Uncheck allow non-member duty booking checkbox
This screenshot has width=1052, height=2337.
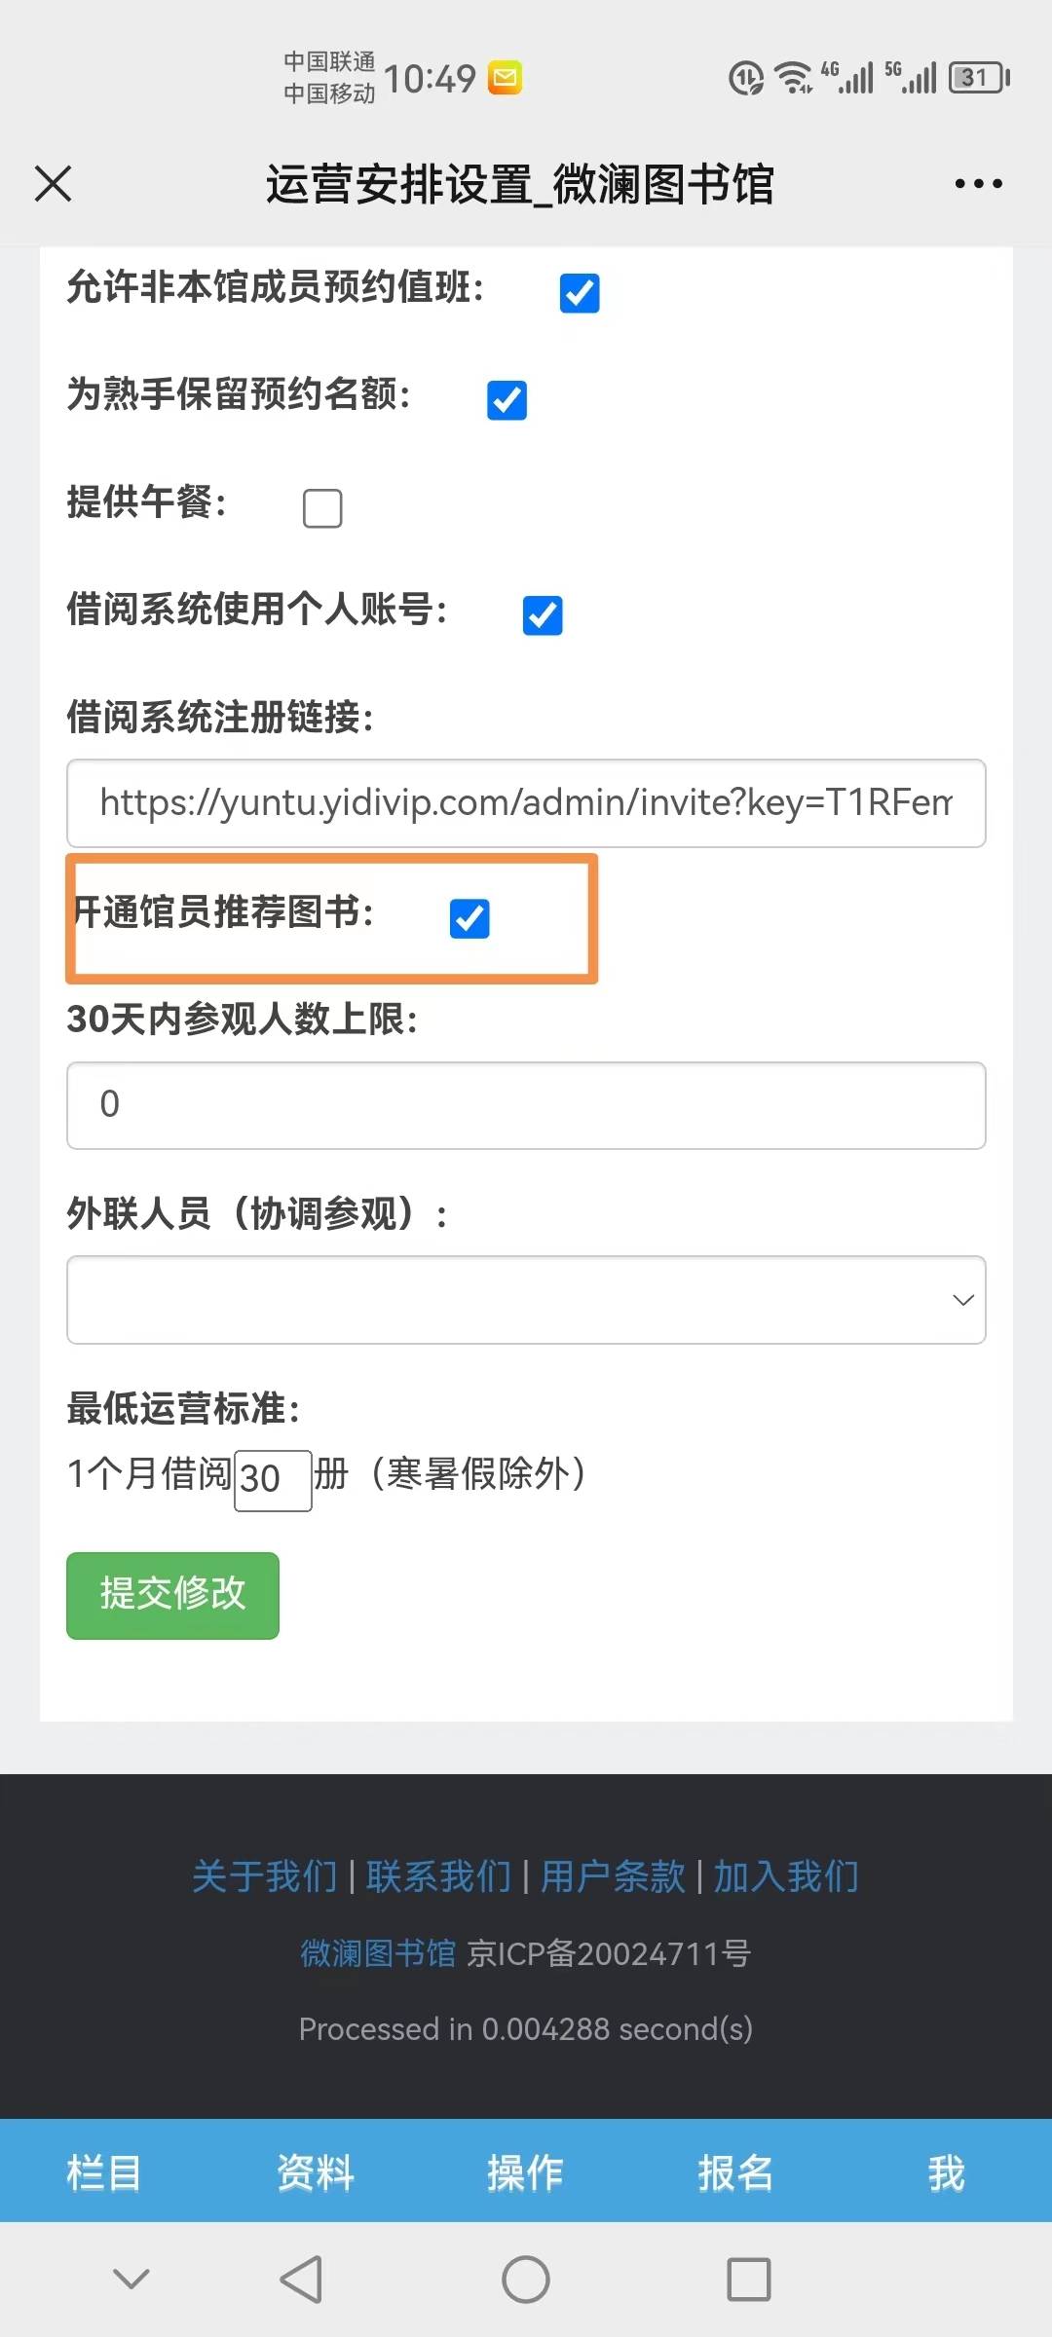pyautogui.click(x=580, y=293)
